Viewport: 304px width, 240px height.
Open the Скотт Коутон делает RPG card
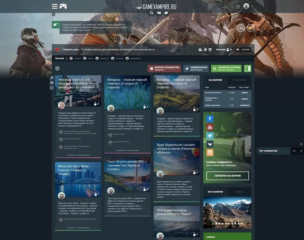[127, 165]
